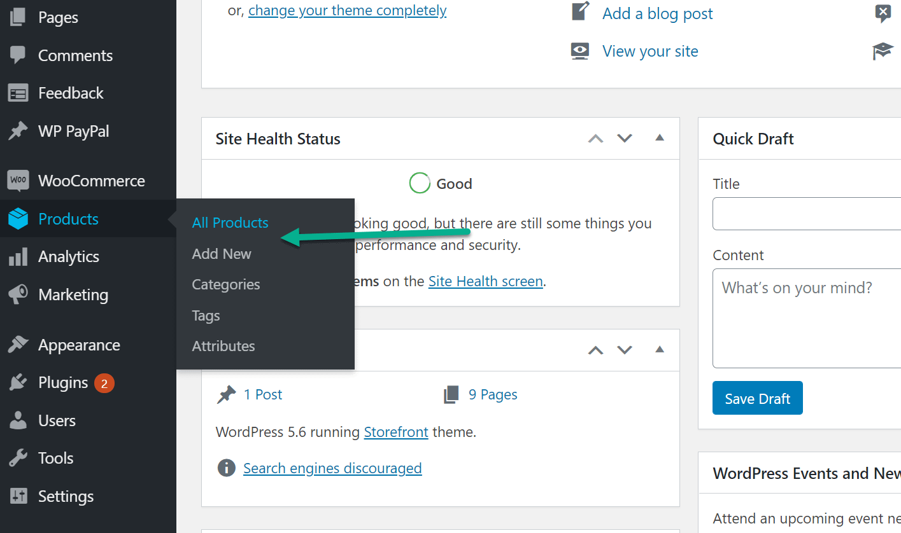Select All Products from the submenu
The height and width of the screenshot is (533, 901).
230,223
